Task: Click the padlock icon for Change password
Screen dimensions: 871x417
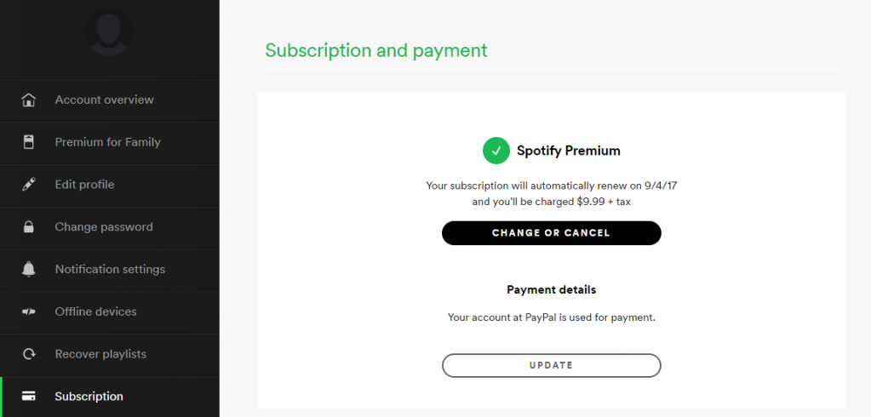Action: [x=29, y=227]
